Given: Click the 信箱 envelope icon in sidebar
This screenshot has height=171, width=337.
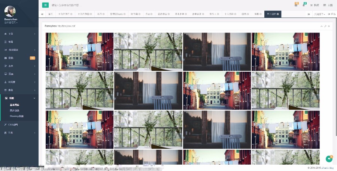Looking at the screenshot, I should pos(6,58).
